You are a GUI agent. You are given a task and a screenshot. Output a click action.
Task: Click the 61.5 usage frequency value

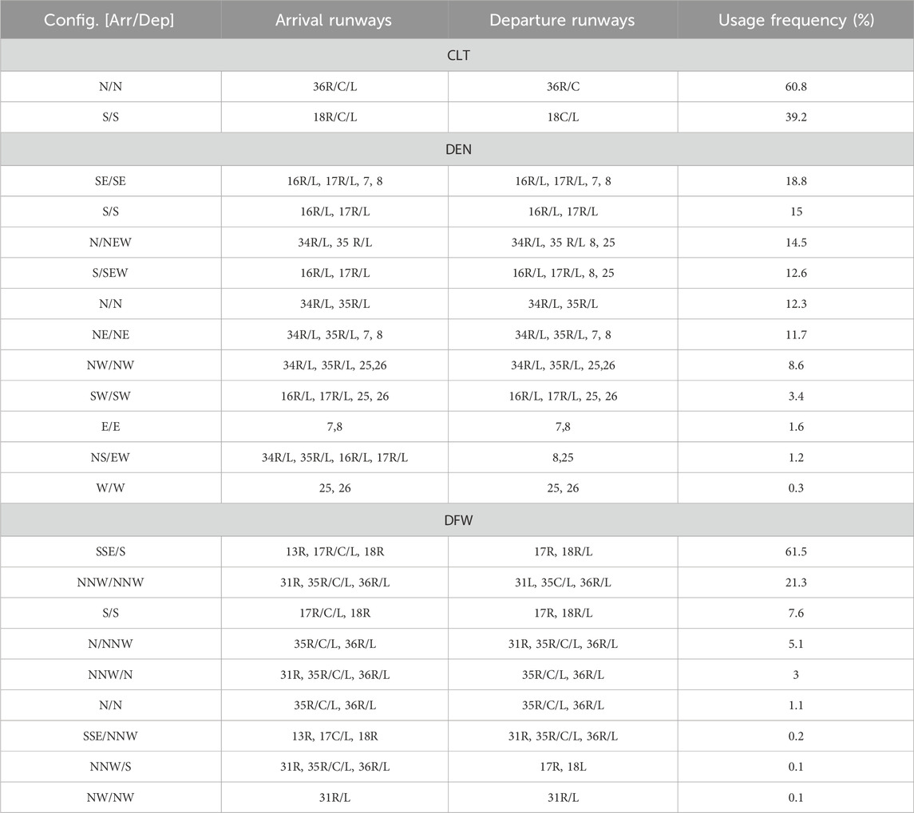[x=796, y=551]
